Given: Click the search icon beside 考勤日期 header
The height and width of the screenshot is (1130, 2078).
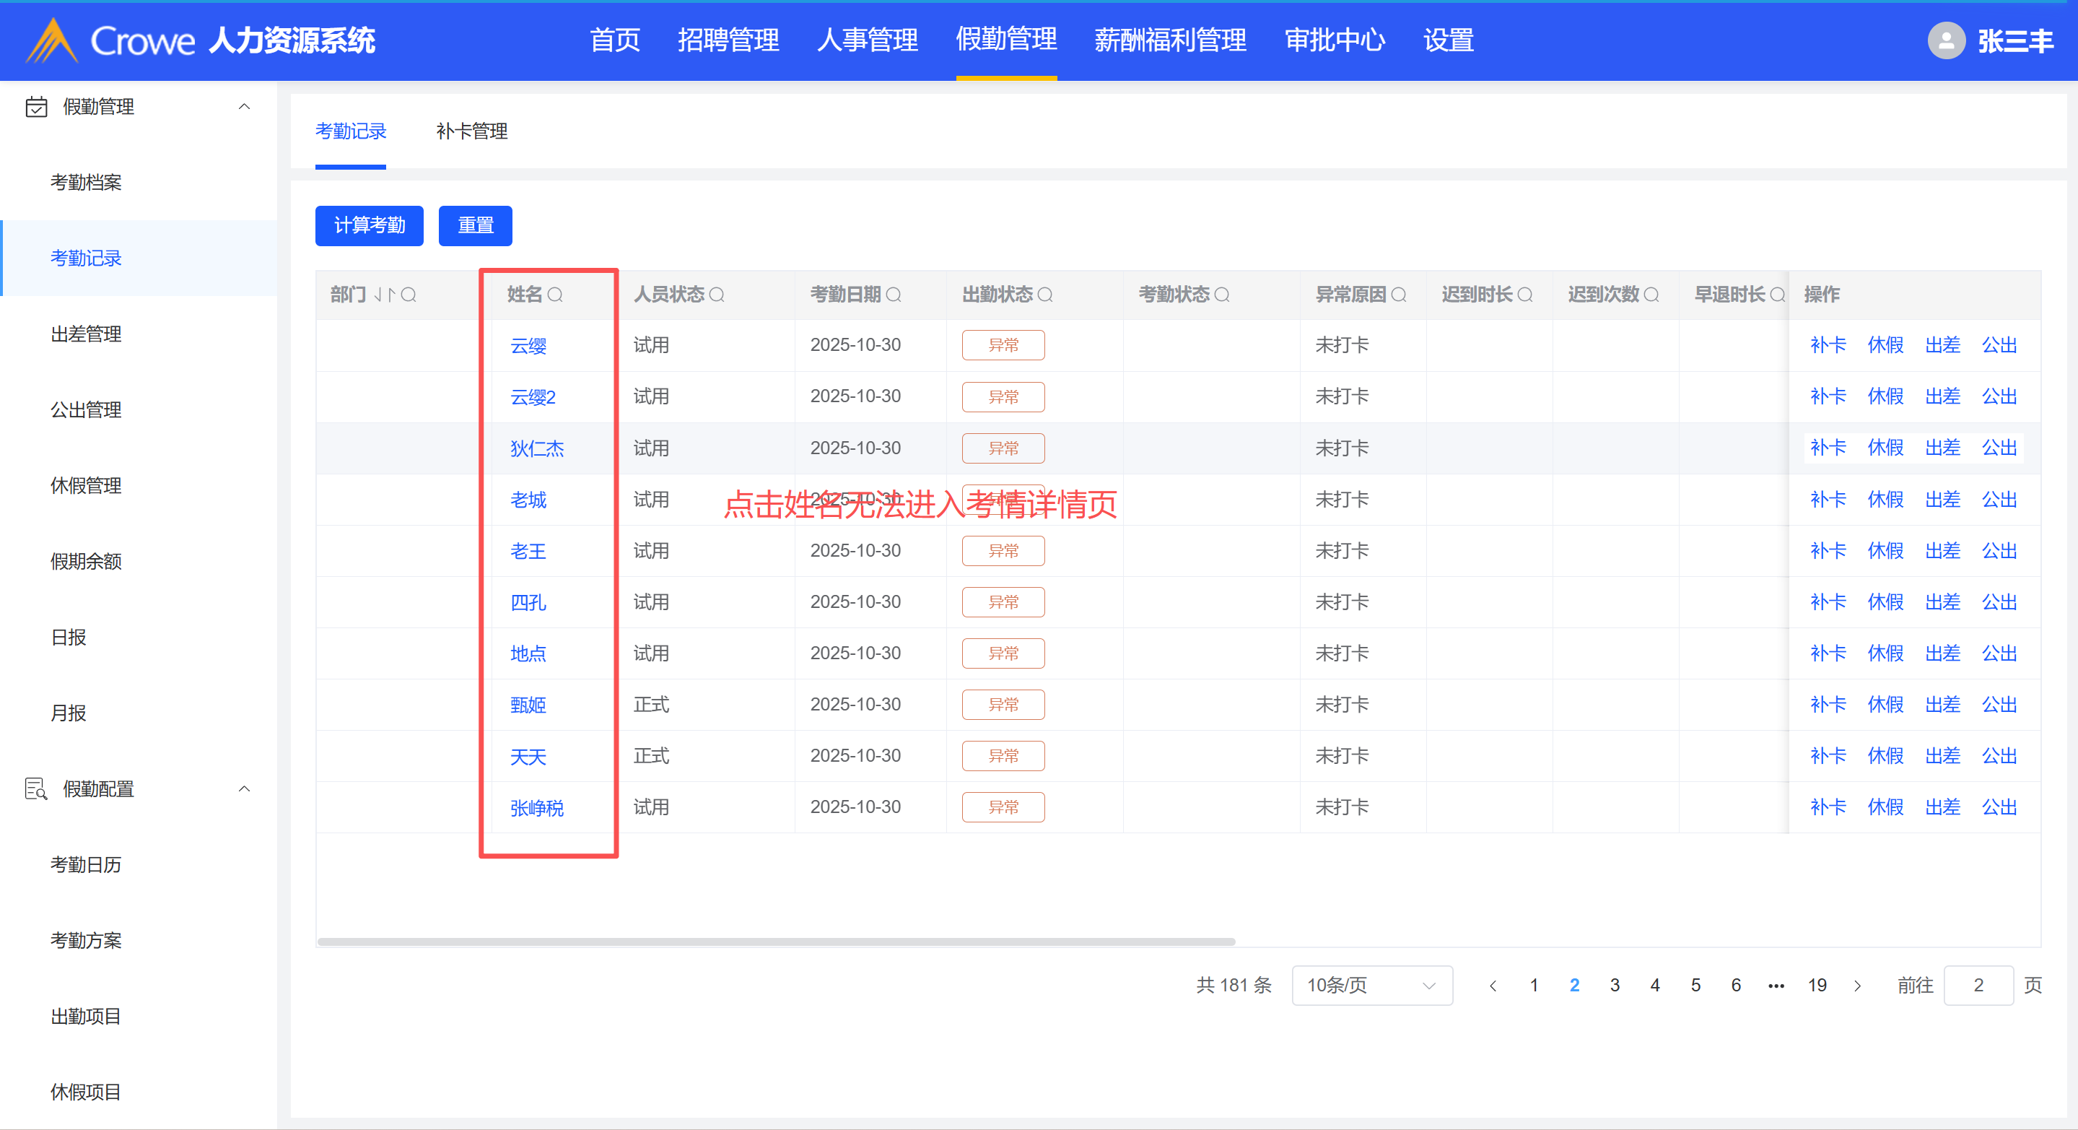Looking at the screenshot, I should [x=893, y=295].
